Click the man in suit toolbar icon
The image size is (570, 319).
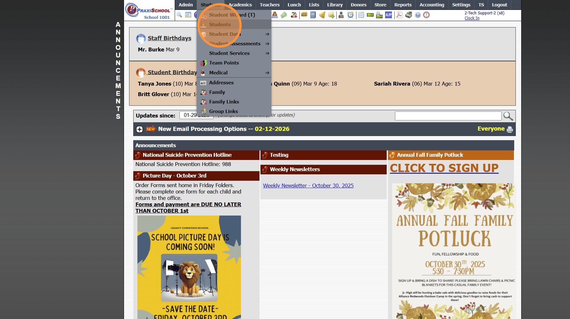click(x=341, y=15)
